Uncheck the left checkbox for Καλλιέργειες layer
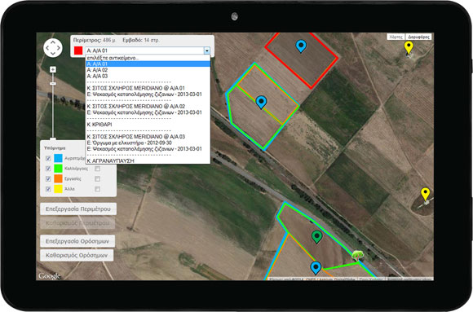This screenshot has width=473, height=312. click(48, 169)
